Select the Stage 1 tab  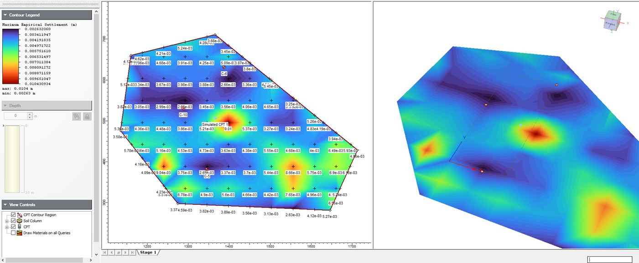[148, 252]
